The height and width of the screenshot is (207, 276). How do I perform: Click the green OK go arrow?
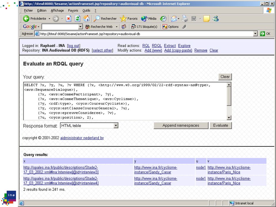tap(262, 34)
